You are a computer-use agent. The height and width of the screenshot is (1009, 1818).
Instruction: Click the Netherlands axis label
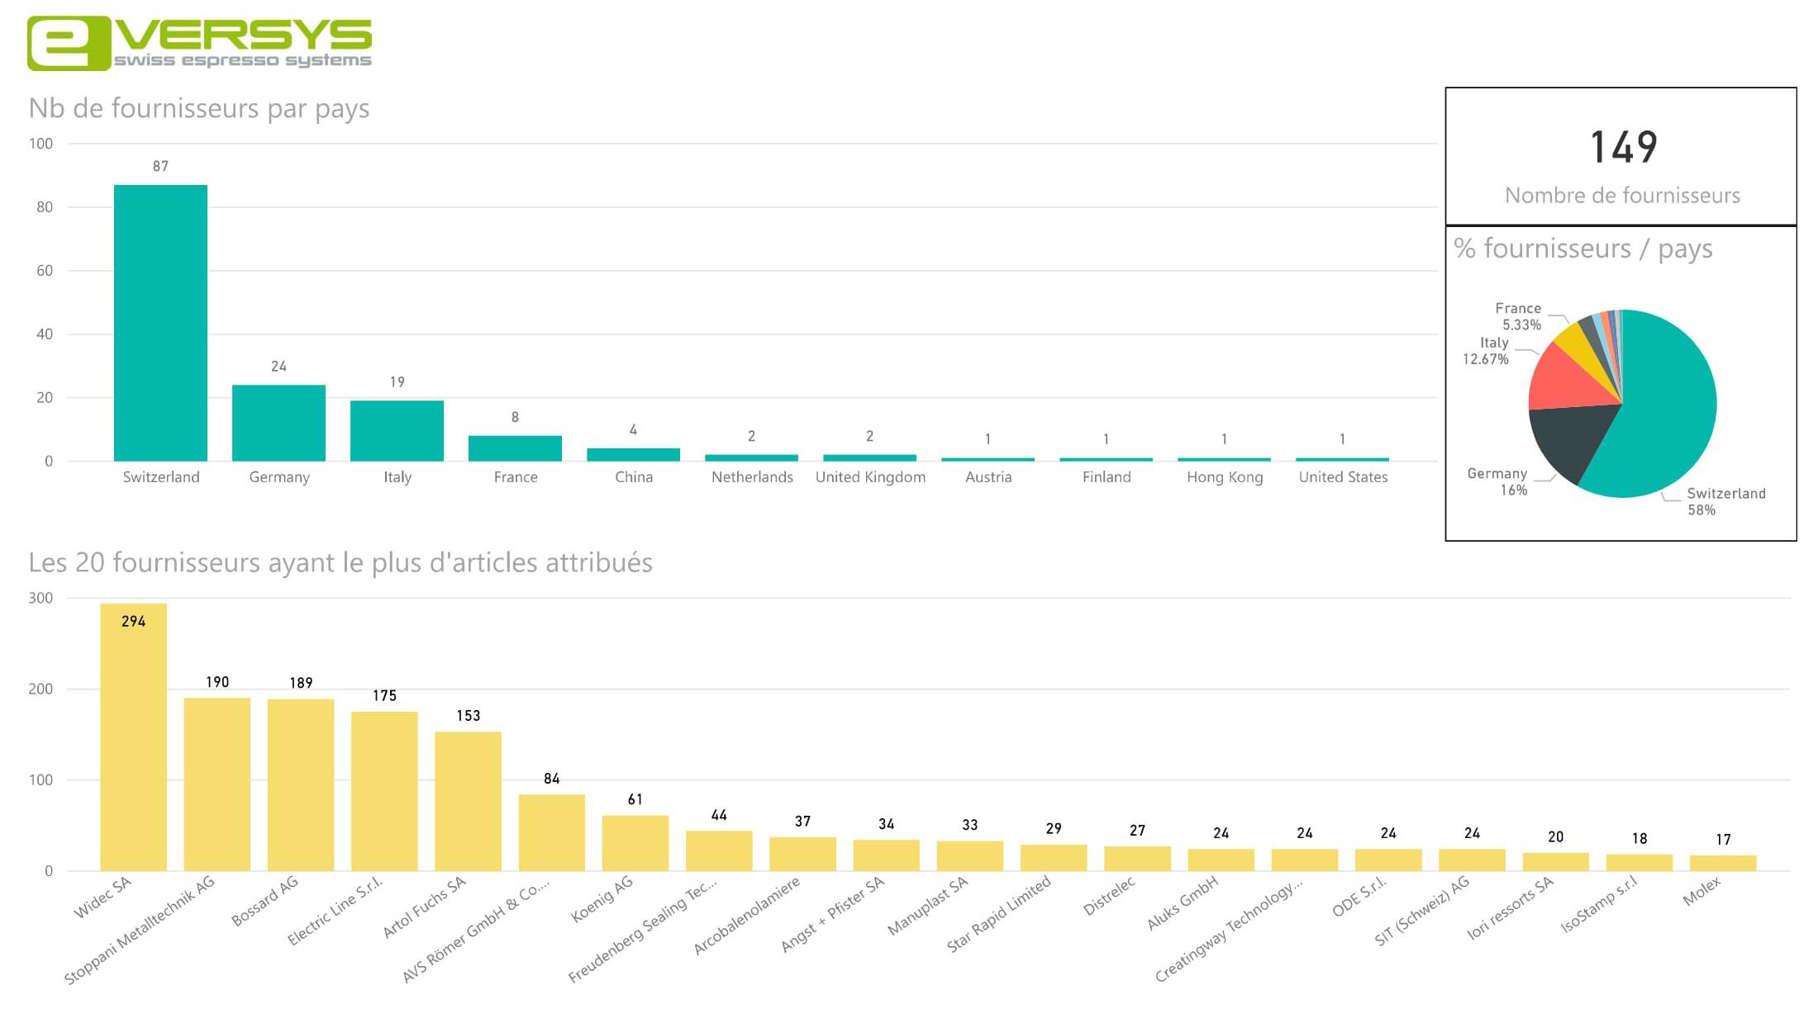pyautogui.click(x=752, y=477)
